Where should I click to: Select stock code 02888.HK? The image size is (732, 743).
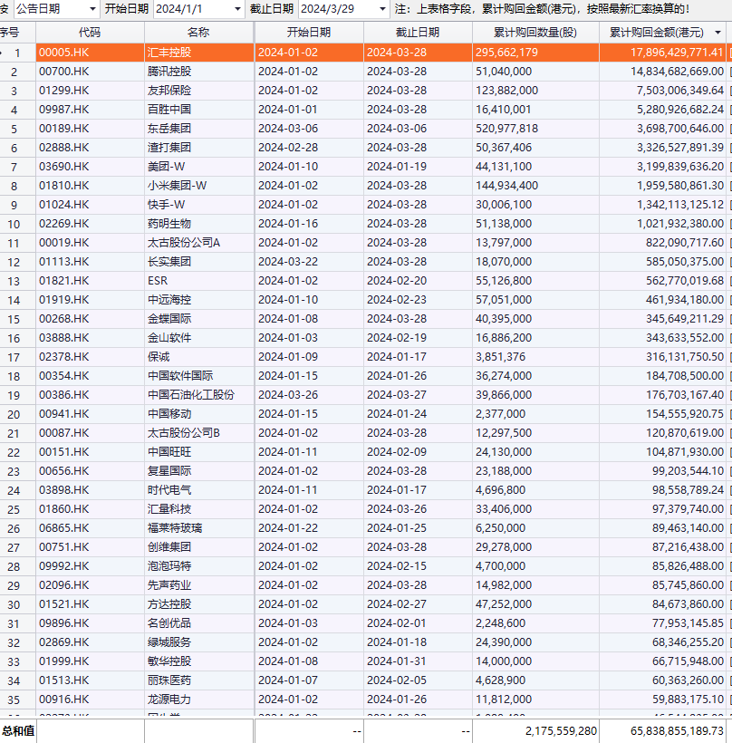(x=90, y=148)
